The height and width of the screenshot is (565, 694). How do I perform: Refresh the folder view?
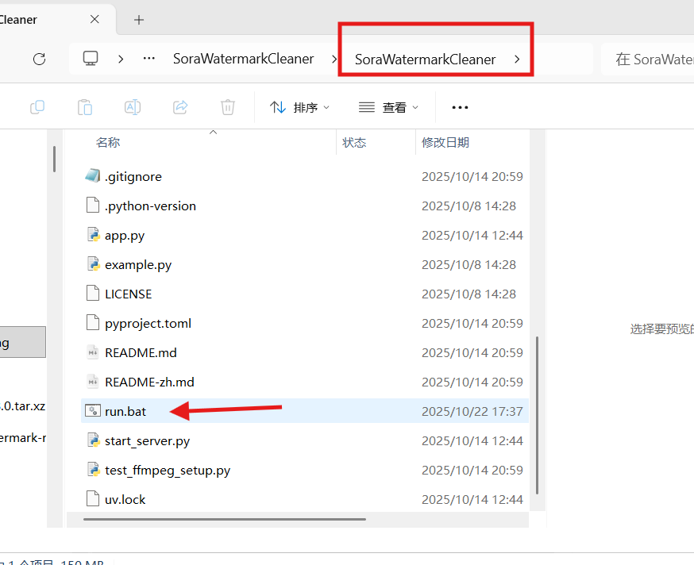(40, 59)
